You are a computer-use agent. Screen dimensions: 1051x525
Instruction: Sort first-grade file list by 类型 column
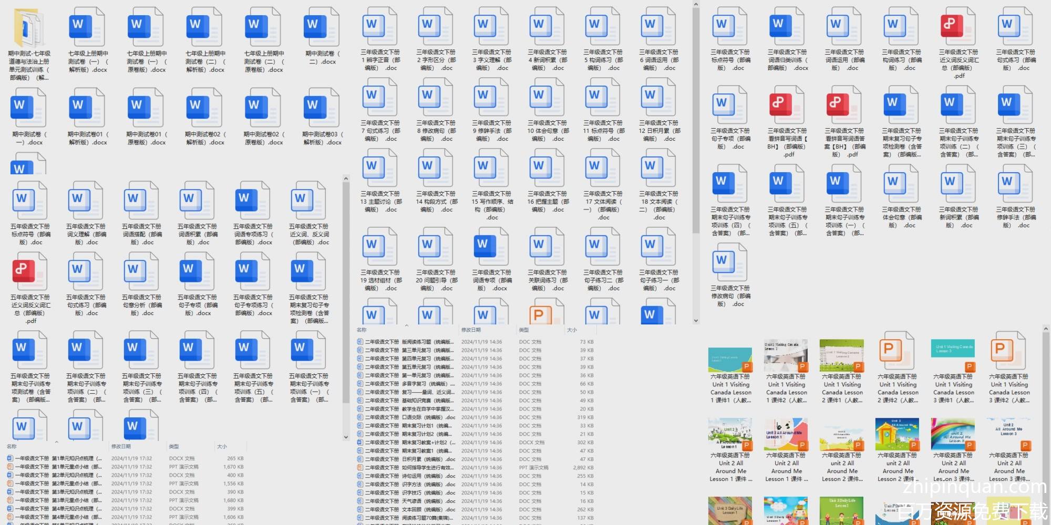pyautogui.click(x=174, y=446)
